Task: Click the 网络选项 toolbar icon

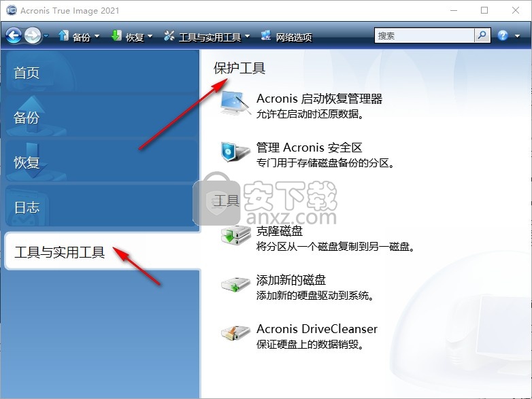Action: [266, 35]
